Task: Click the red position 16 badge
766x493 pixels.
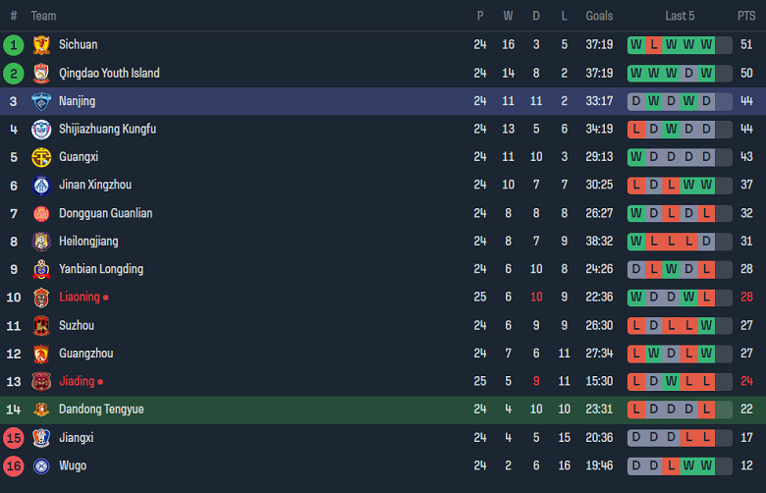Action: click(14, 466)
